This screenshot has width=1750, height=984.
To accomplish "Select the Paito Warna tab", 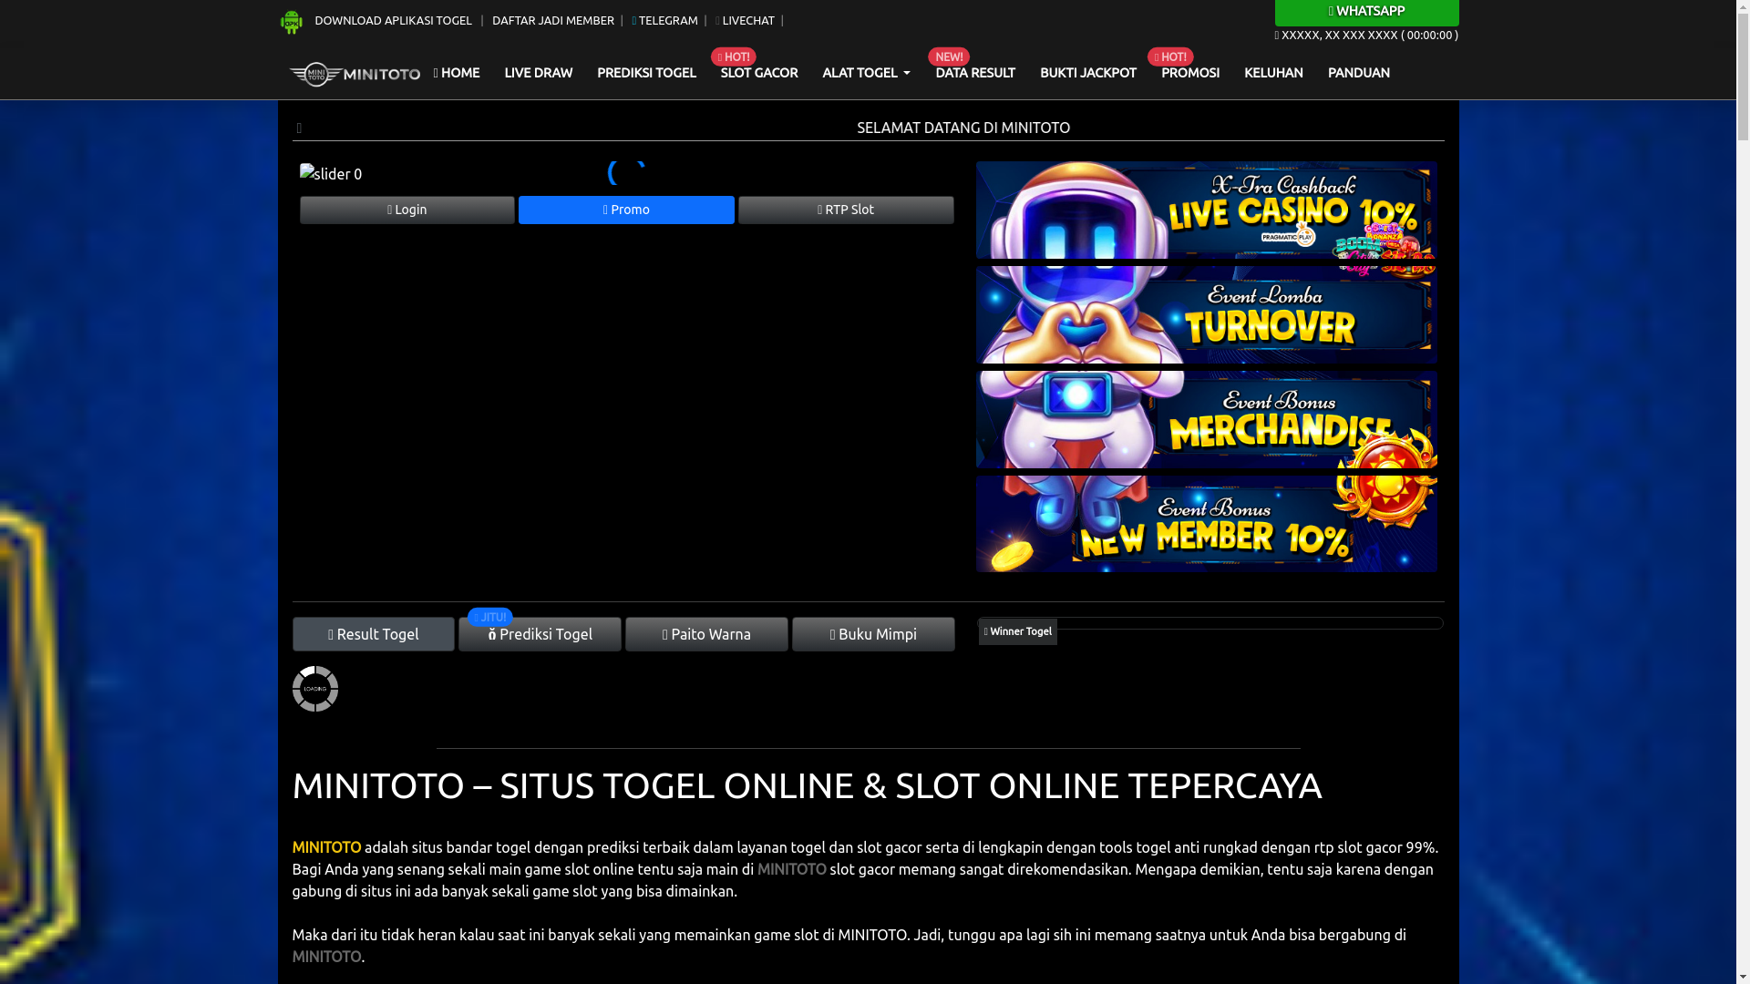I will (707, 634).
